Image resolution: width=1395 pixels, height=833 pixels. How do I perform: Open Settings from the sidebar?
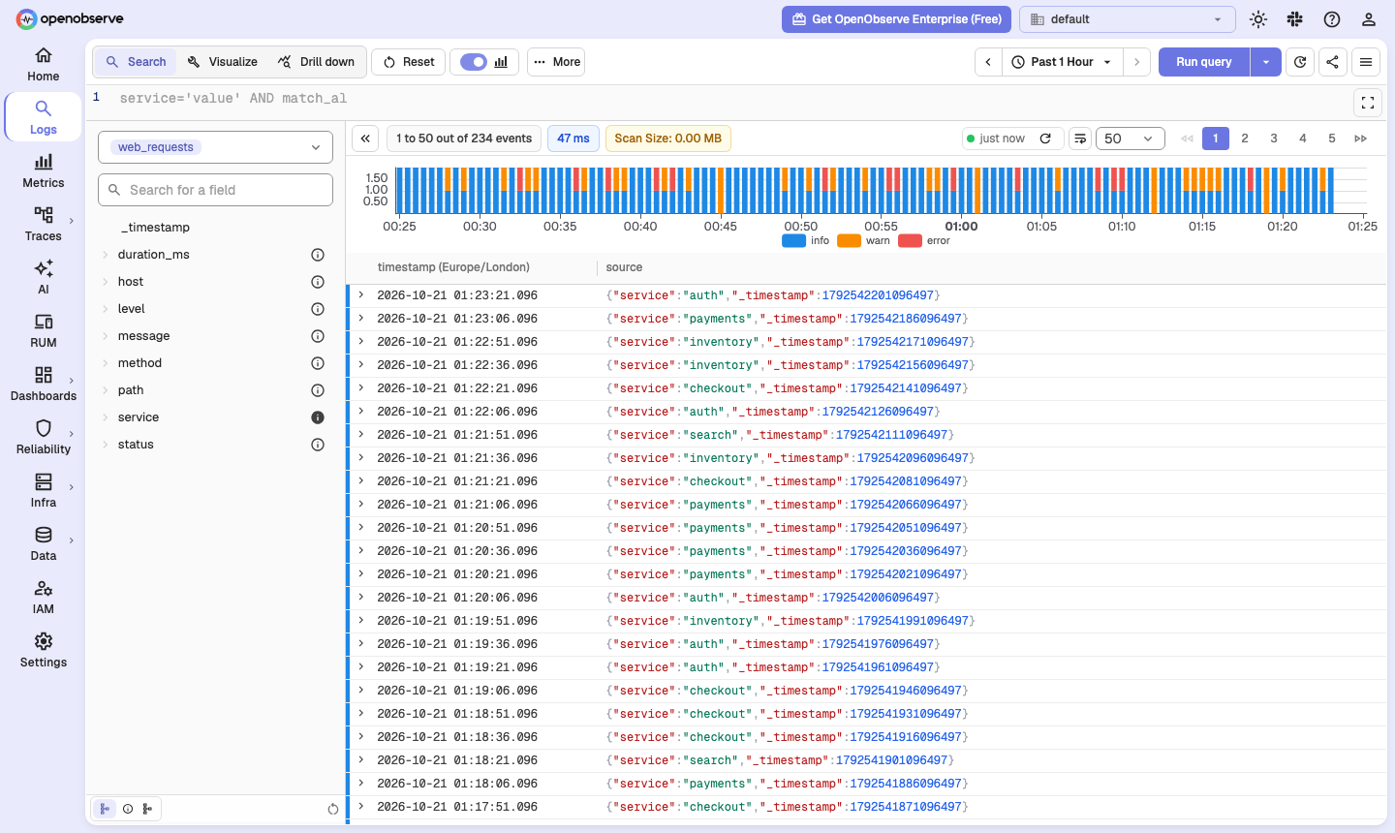pyautogui.click(x=44, y=651)
